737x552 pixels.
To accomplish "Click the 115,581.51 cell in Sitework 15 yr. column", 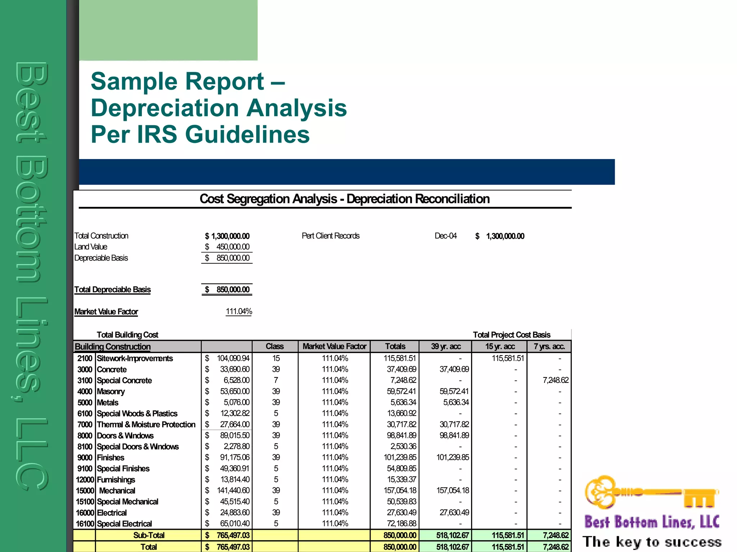I will 508,358.
